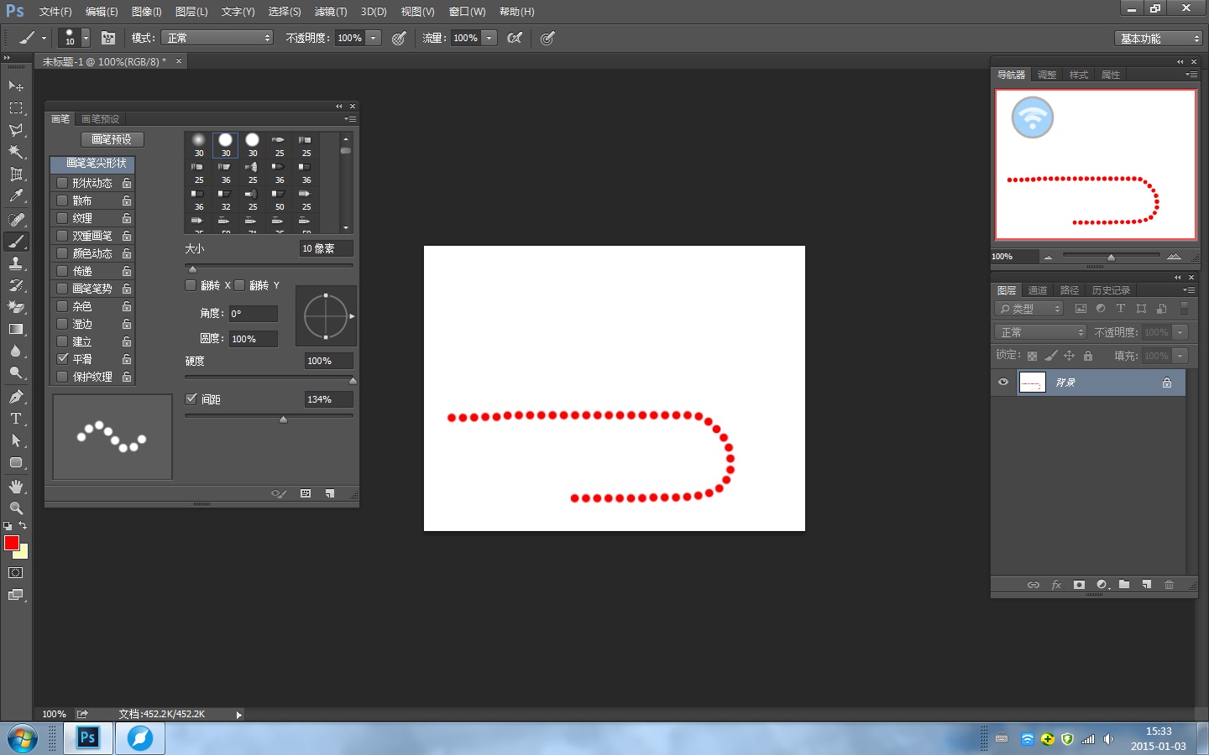The width and height of the screenshot is (1209, 755).
Task: Click the brush size slider handle
Action: [192, 269]
